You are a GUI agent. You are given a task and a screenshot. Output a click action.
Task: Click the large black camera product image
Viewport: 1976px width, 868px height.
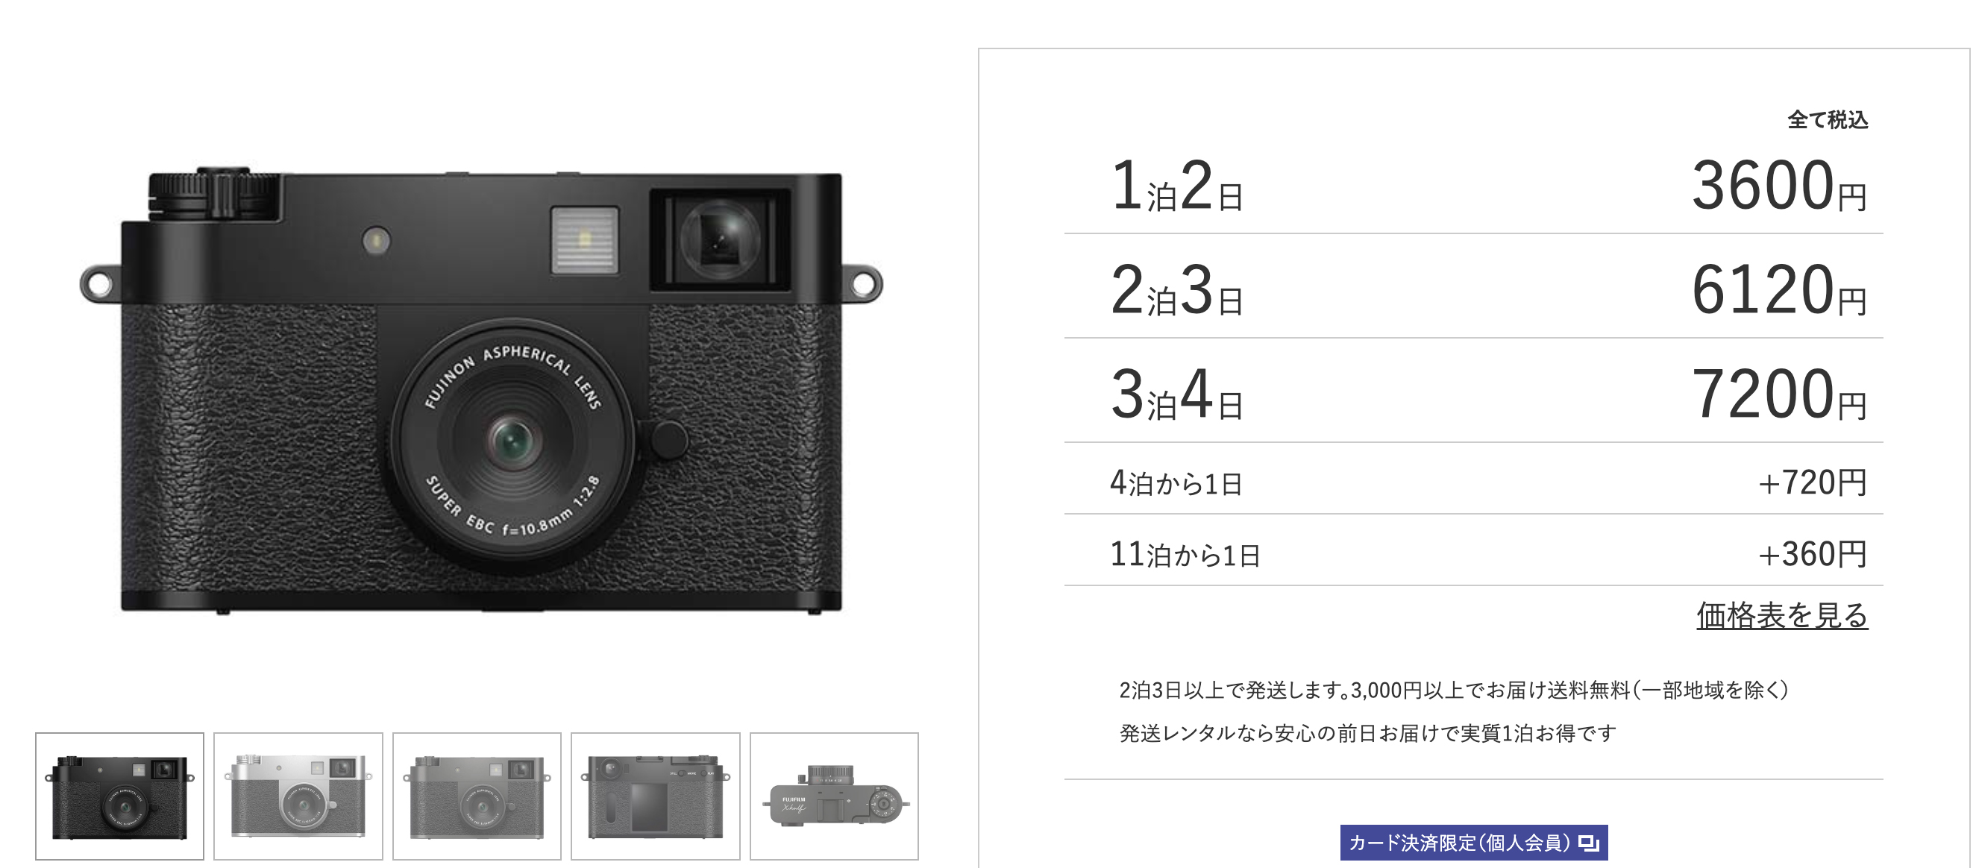481,389
